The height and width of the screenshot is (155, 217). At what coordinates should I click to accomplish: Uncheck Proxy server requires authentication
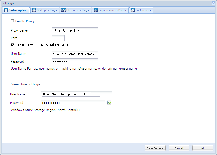pos(13,45)
